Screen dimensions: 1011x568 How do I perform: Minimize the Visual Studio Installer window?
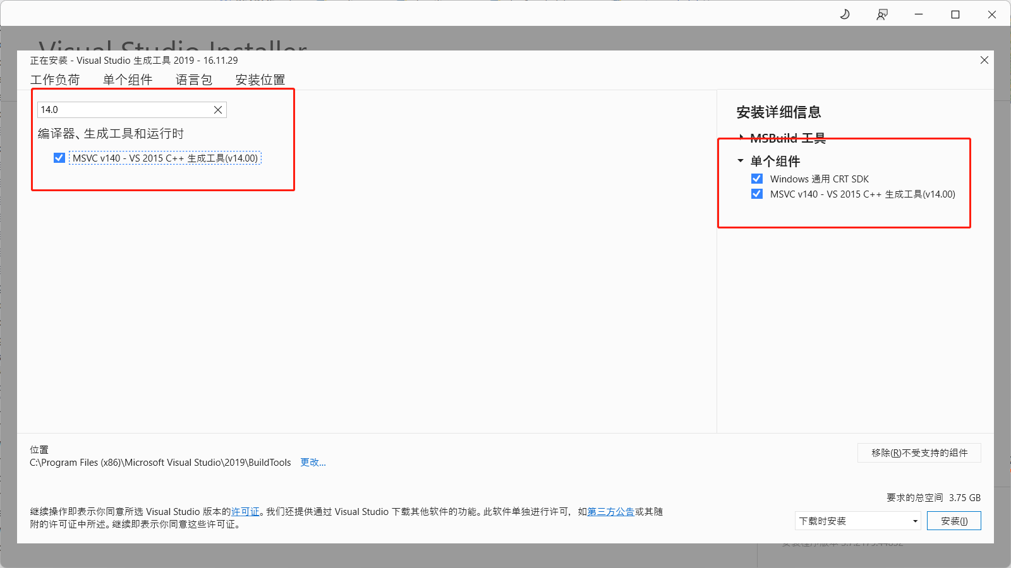[919, 15]
